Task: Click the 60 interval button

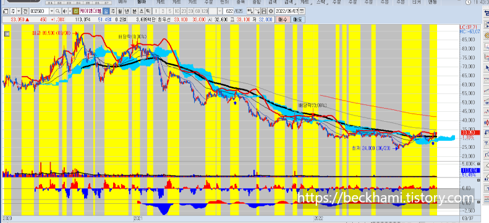Action: tap(197, 11)
